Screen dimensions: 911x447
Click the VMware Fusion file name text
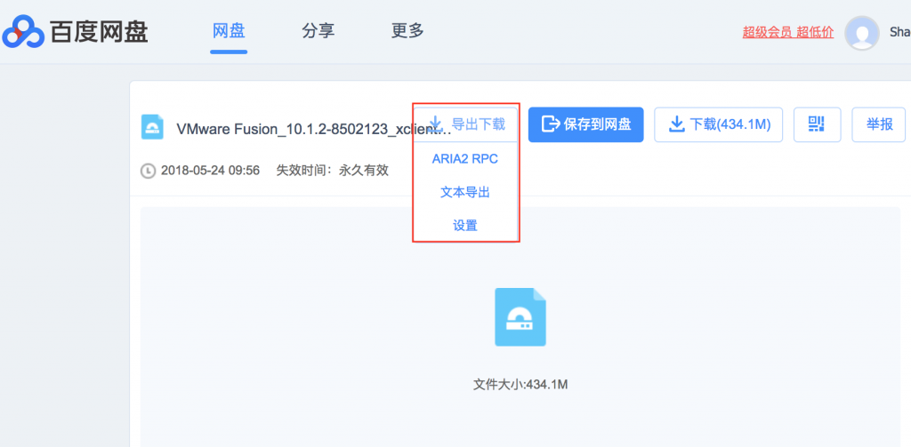pyautogui.click(x=314, y=129)
